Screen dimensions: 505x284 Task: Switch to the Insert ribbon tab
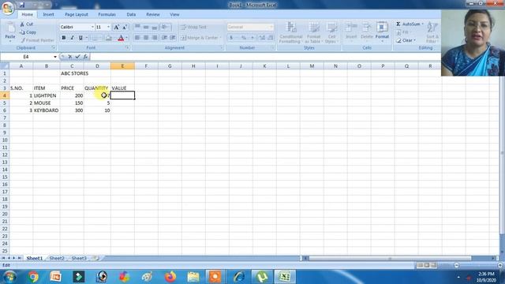[x=48, y=14]
